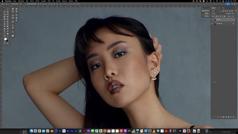Filter layers by pixel layers icon

pos(223,11)
